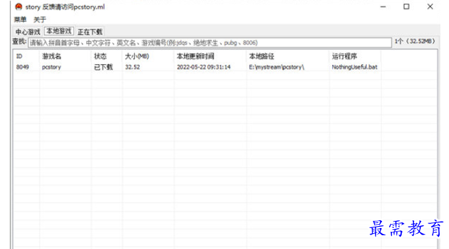Image resolution: width=449 pixels, height=249 pixels.
Task: Click the 已下载 status cell
Action: click(x=103, y=67)
